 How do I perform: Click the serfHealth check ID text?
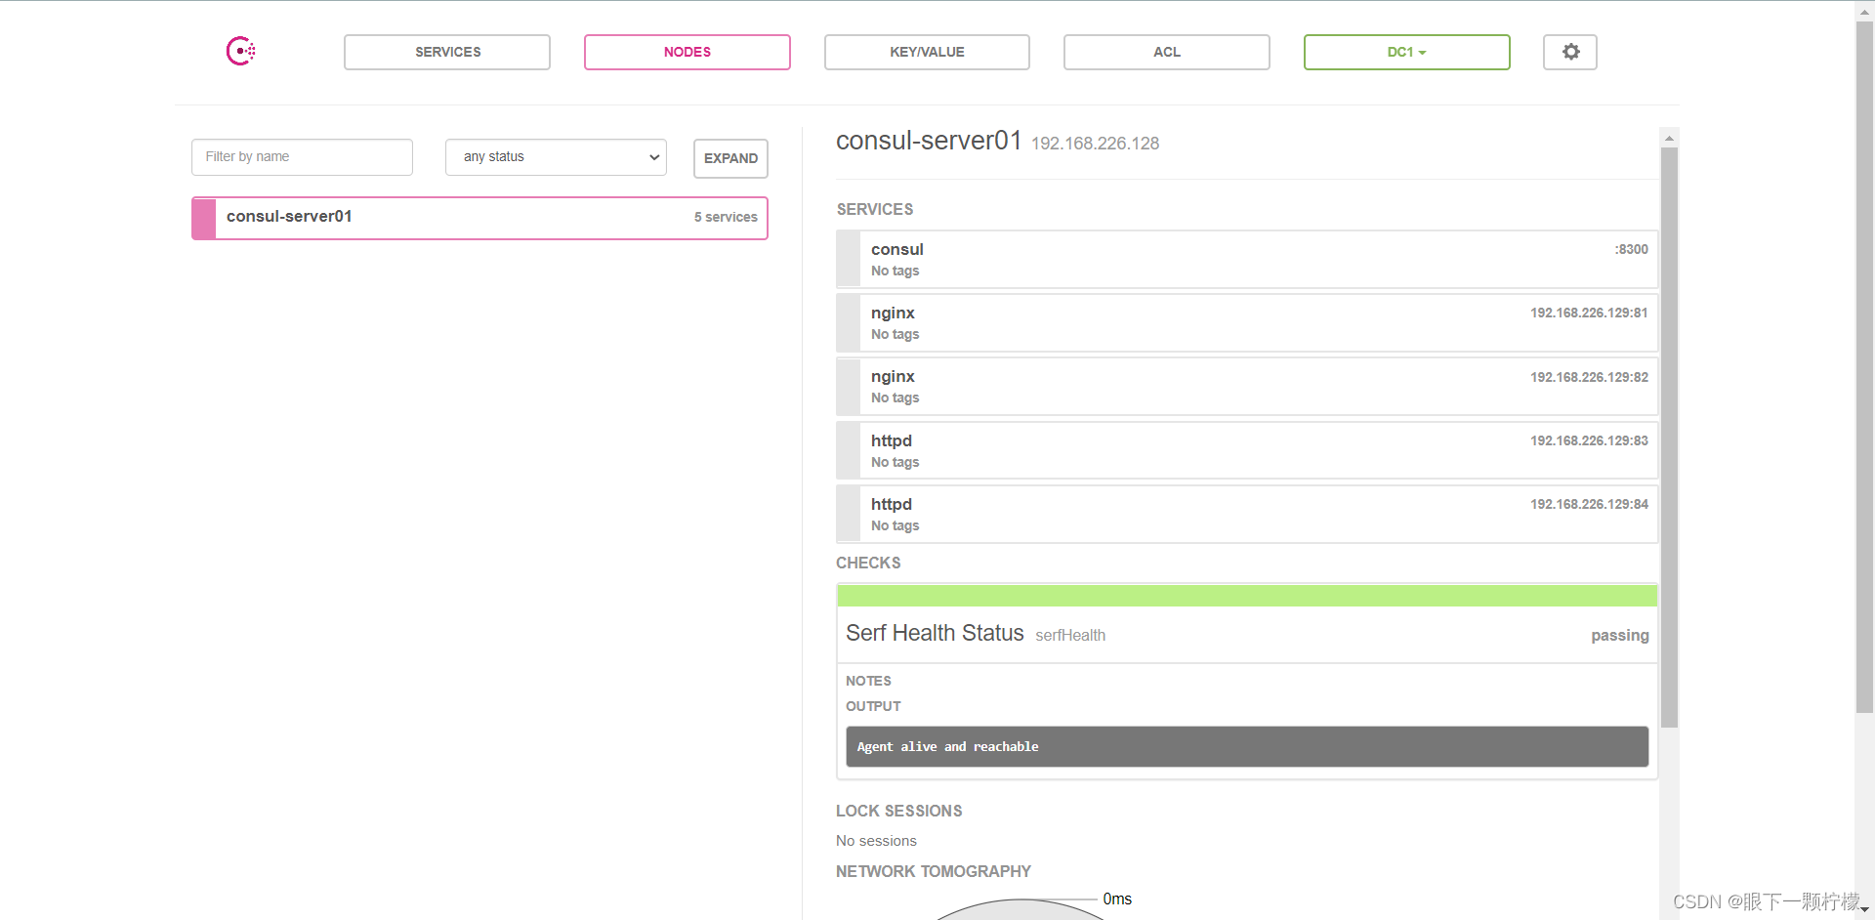coord(1070,636)
